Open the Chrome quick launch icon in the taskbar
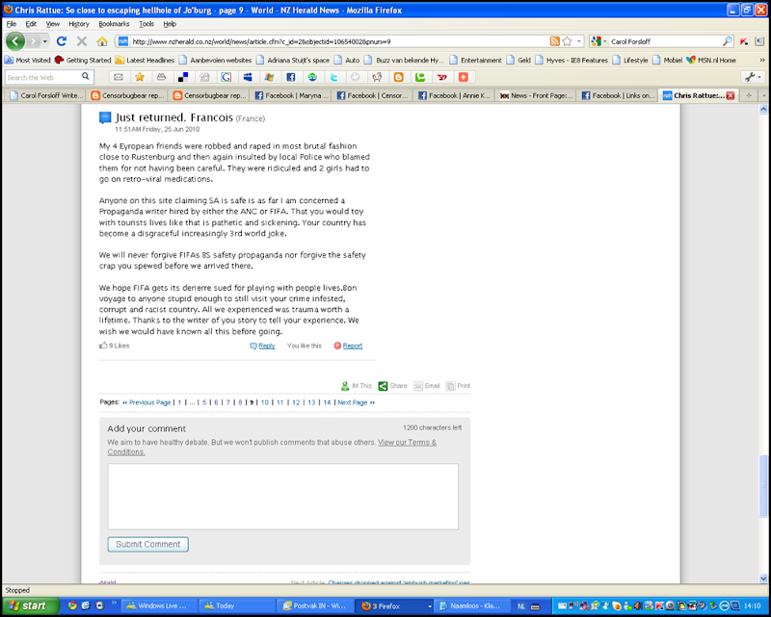Viewport: 771px width, 617px height. click(72, 605)
